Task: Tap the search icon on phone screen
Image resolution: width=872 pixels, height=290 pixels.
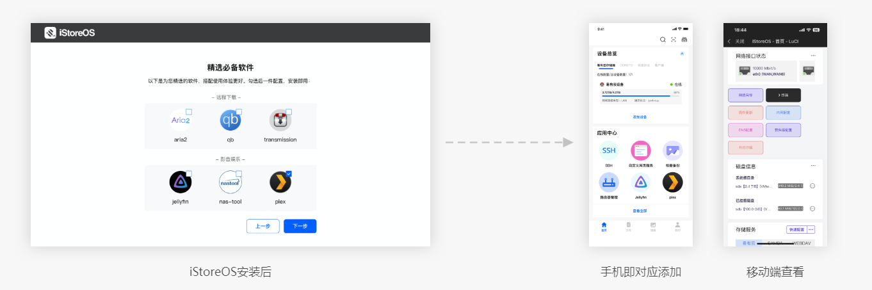Action: click(663, 40)
